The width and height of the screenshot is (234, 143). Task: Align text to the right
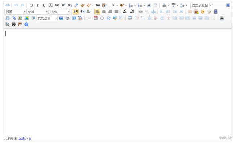tap(110, 12)
